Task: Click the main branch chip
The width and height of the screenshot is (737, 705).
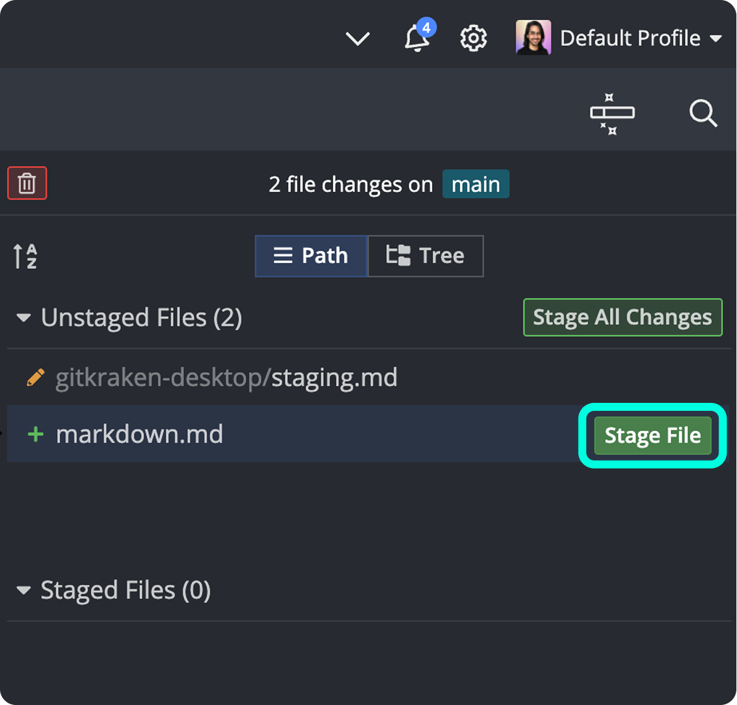Action: point(476,184)
